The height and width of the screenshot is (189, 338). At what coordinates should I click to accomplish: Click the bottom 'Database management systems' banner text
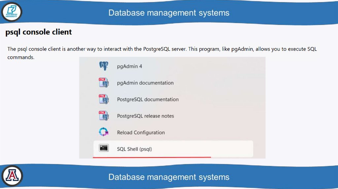click(x=169, y=177)
